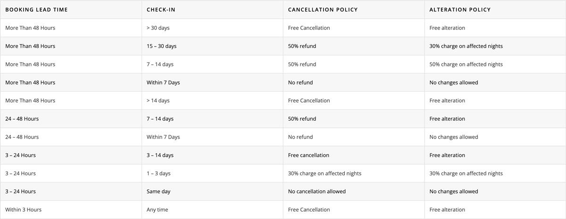
Task: Click '50% refund' in the 15 – 30 days row
Action: coord(302,46)
